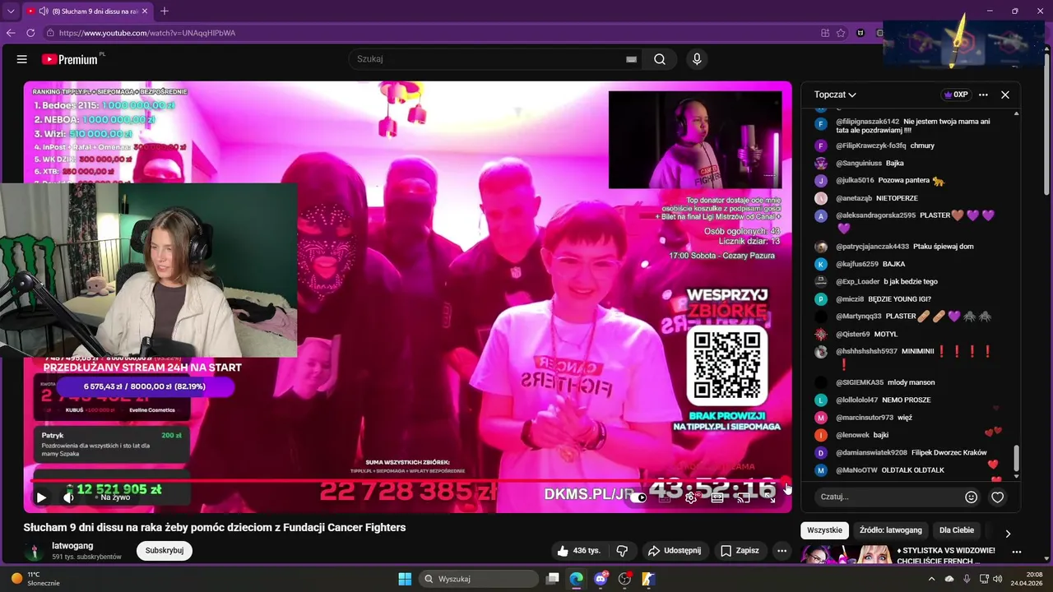The width and height of the screenshot is (1053, 592).
Task: Open the black cat browser extension
Action: click(860, 33)
